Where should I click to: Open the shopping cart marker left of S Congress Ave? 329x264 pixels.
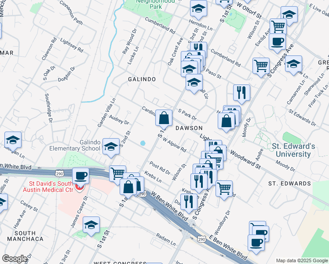[x=261, y=66]
